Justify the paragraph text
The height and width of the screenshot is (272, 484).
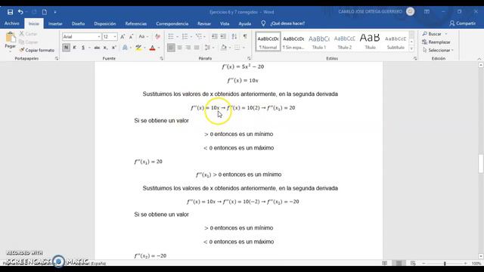197,48
